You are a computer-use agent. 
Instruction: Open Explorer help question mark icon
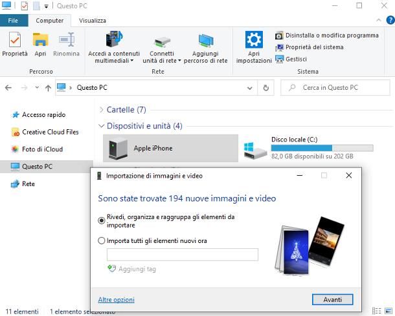pos(390,20)
